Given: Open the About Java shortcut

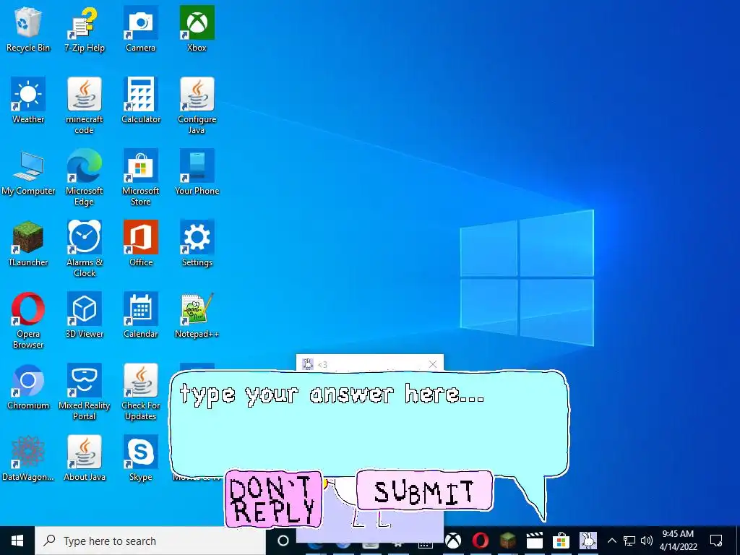Looking at the screenshot, I should 85,458.
